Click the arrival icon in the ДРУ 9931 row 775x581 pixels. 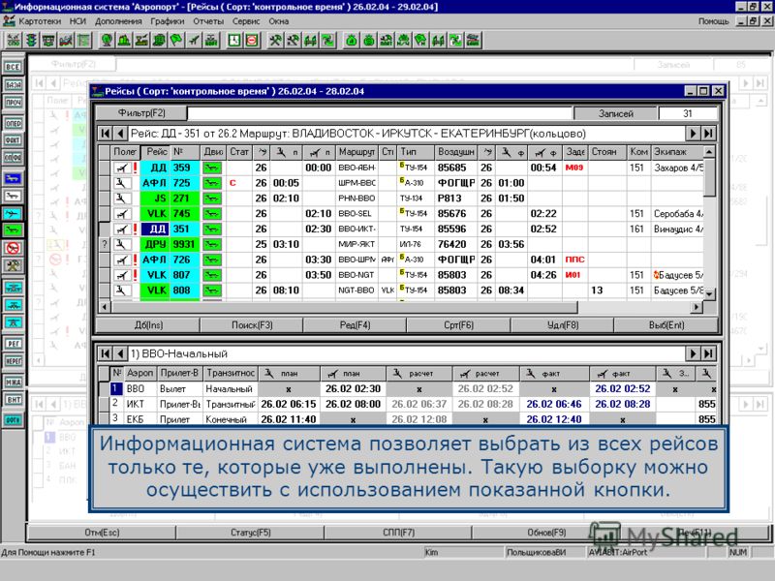121,244
